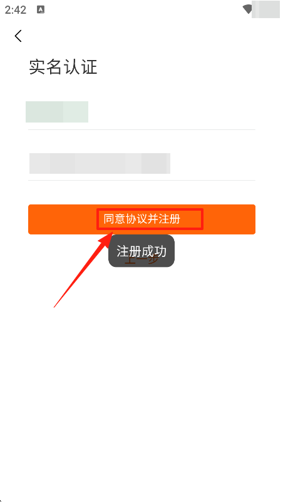Tap the right edge of the orange register button
The image size is (283, 502).
[252, 219]
